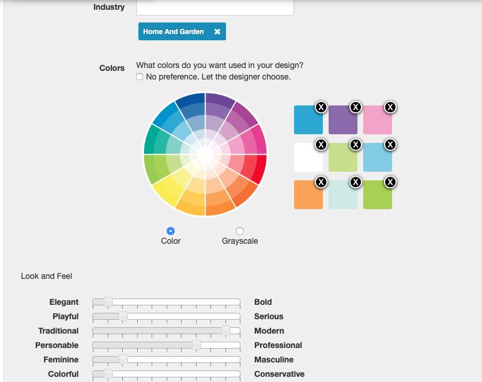This screenshot has height=382, width=482.
Task: Remove the white selected color swatch
Action: tap(321, 145)
